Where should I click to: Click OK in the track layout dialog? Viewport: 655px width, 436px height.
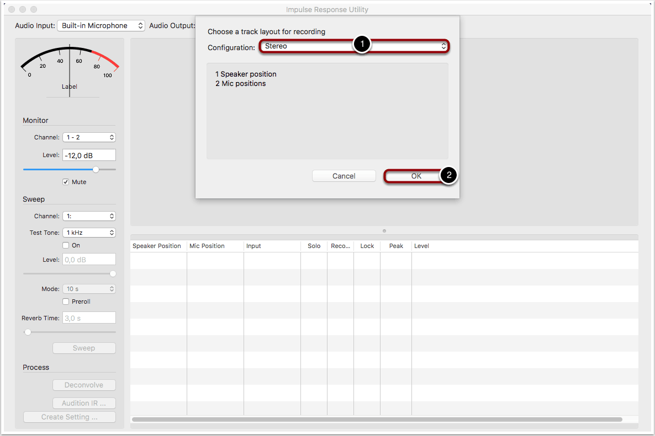point(415,176)
